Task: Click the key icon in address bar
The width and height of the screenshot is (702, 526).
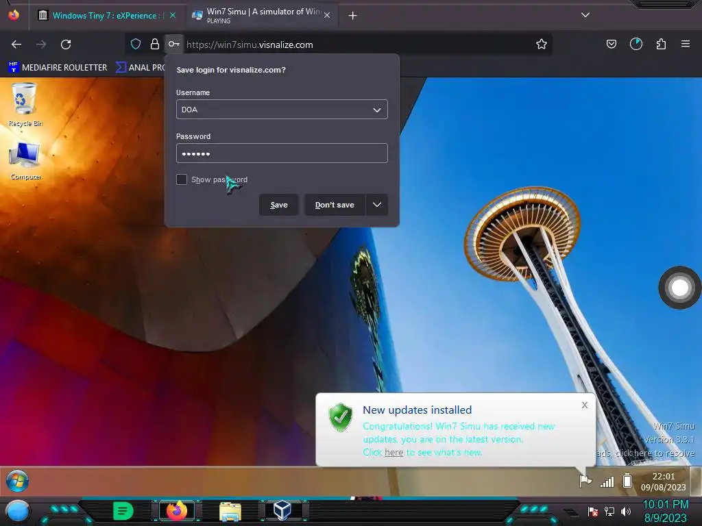Action: pos(173,44)
